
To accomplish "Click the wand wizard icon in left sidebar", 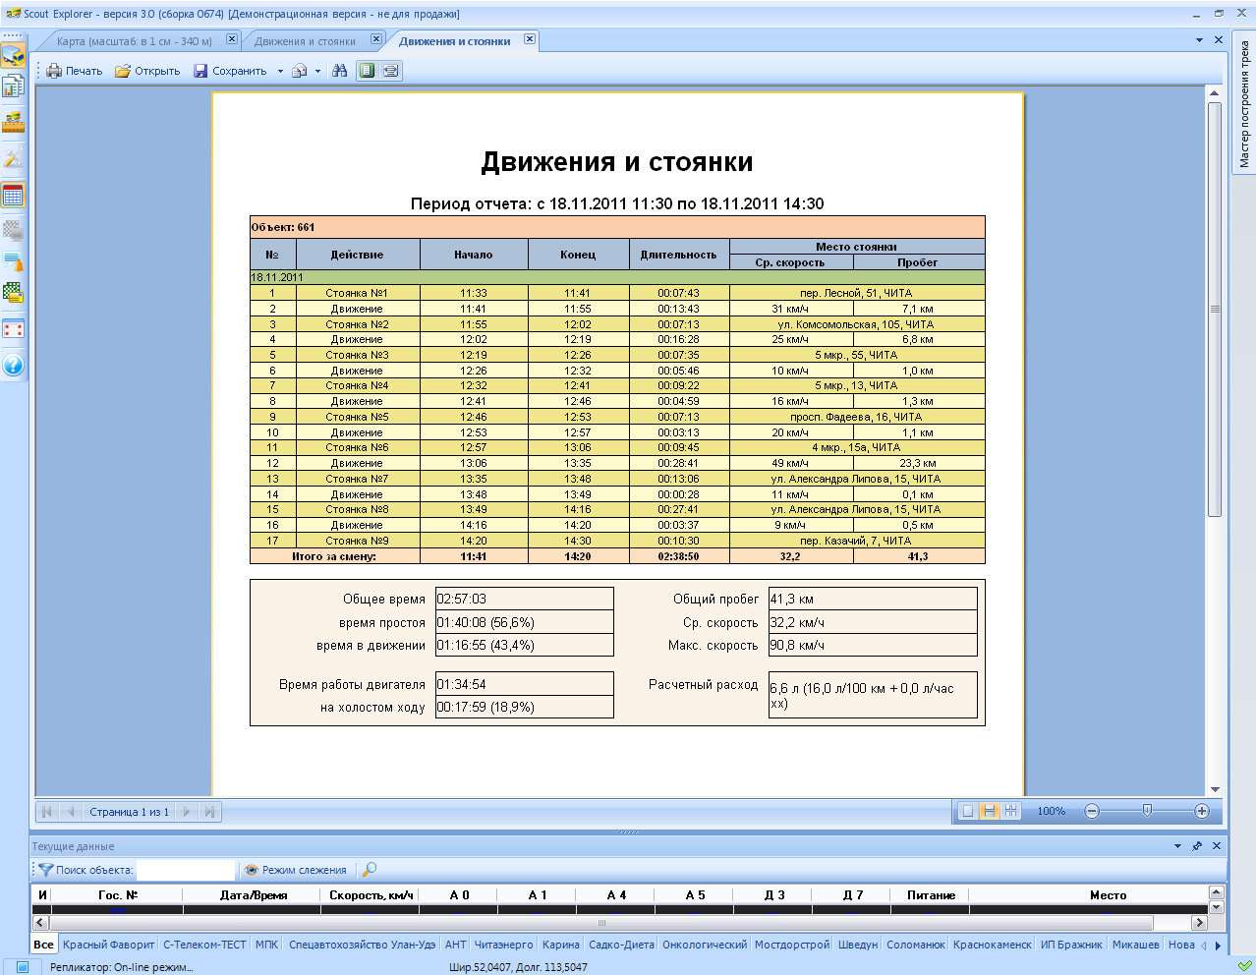I will tap(13, 157).
